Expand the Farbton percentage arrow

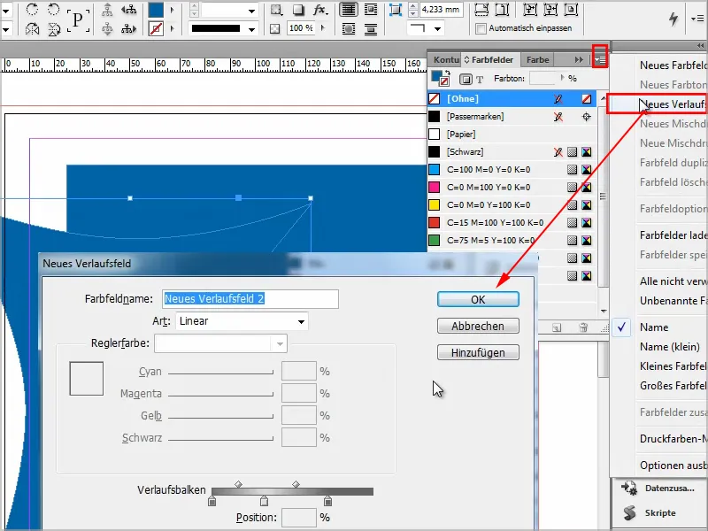click(x=562, y=78)
